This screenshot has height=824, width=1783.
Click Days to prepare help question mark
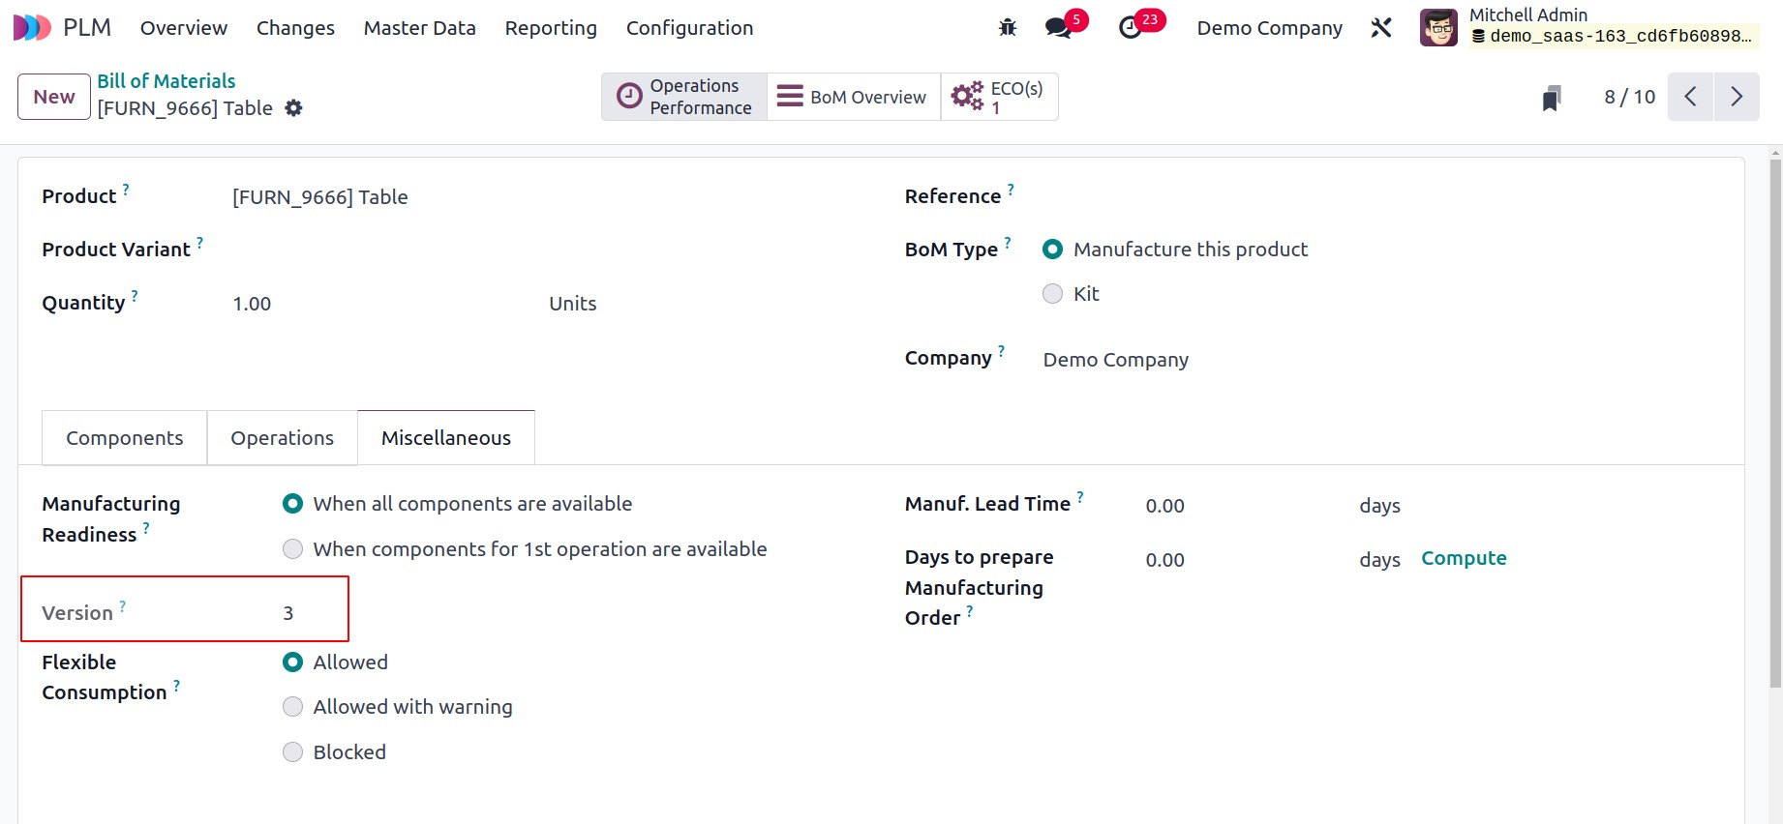(970, 611)
